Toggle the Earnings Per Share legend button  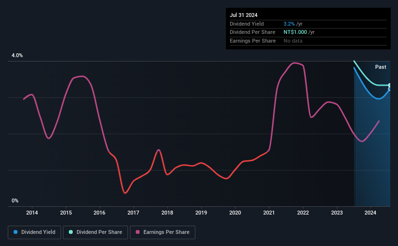(x=162, y=232)
